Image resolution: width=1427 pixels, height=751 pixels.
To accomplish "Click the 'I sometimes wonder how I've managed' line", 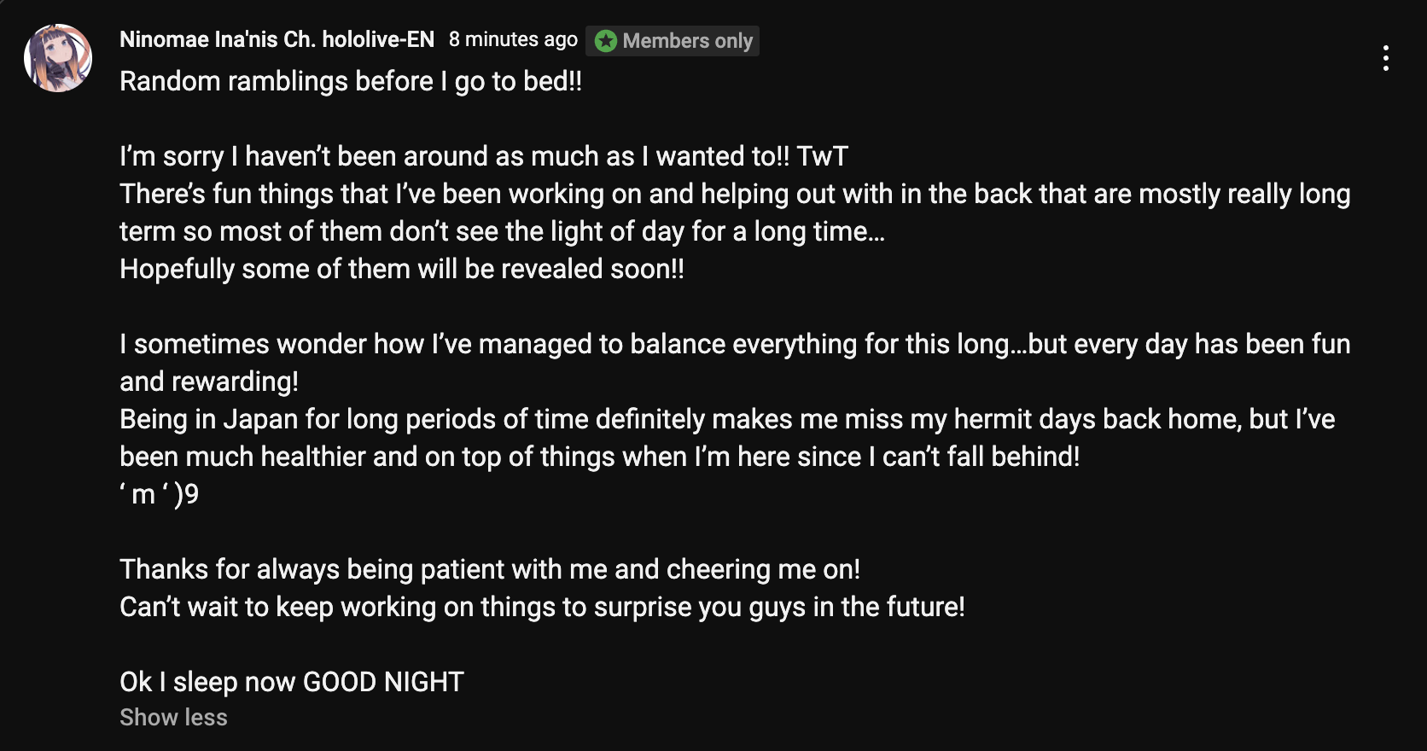I will pos(735,344).
